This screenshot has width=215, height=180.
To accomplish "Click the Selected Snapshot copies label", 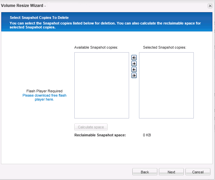I will point(165,47).
